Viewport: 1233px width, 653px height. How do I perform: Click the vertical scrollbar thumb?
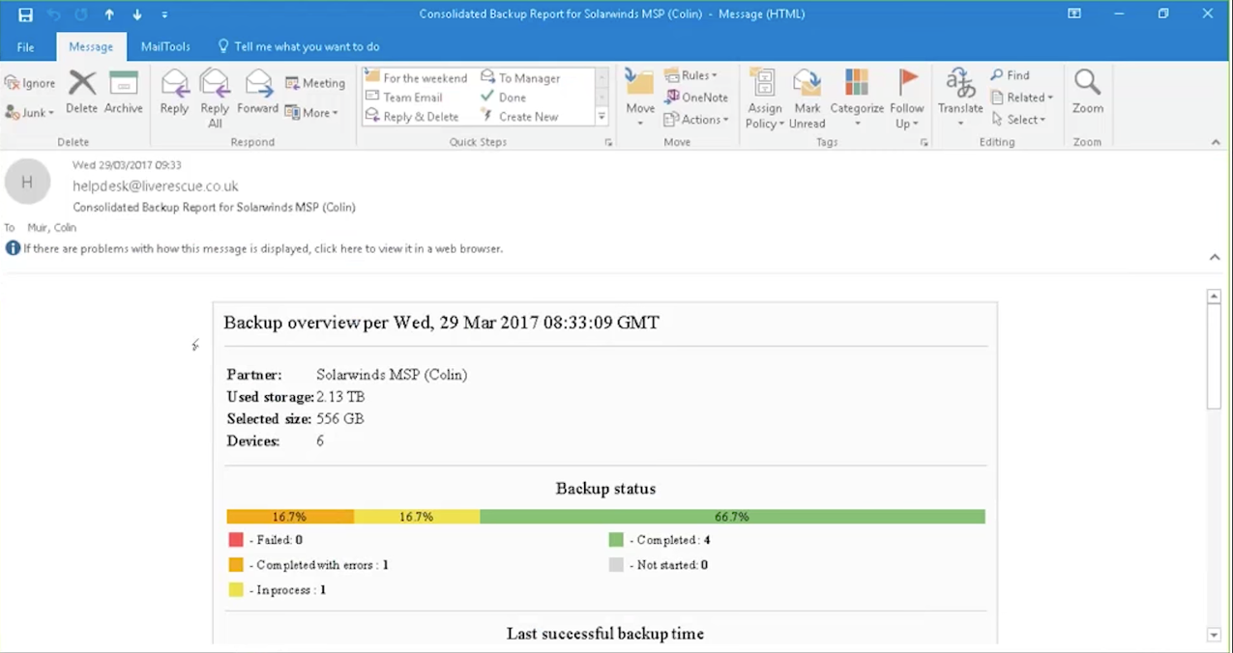pos(1215,357)
